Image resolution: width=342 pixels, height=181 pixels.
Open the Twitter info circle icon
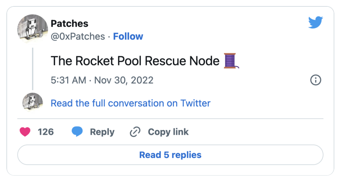(316, 80)
